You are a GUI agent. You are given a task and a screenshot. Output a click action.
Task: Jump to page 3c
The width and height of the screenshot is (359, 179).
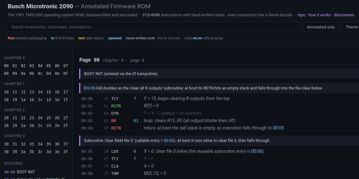point(40,152)
